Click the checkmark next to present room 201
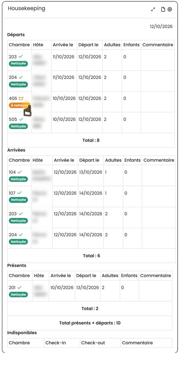 19,287
